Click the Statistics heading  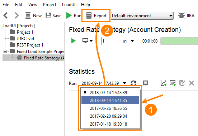coord(82,72)
